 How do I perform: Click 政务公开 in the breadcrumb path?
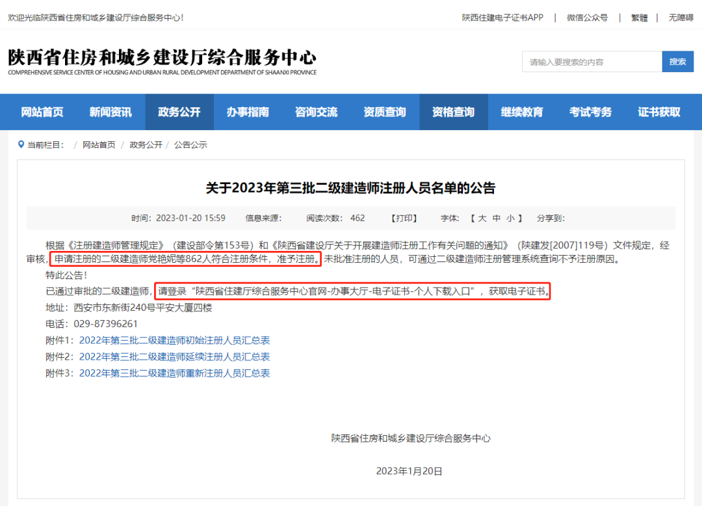click(x=146, y=144)
